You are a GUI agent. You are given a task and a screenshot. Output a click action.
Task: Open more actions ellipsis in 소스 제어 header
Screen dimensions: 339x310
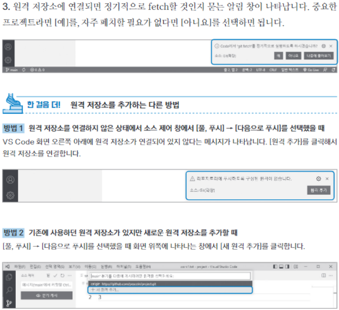pos(69,276)
